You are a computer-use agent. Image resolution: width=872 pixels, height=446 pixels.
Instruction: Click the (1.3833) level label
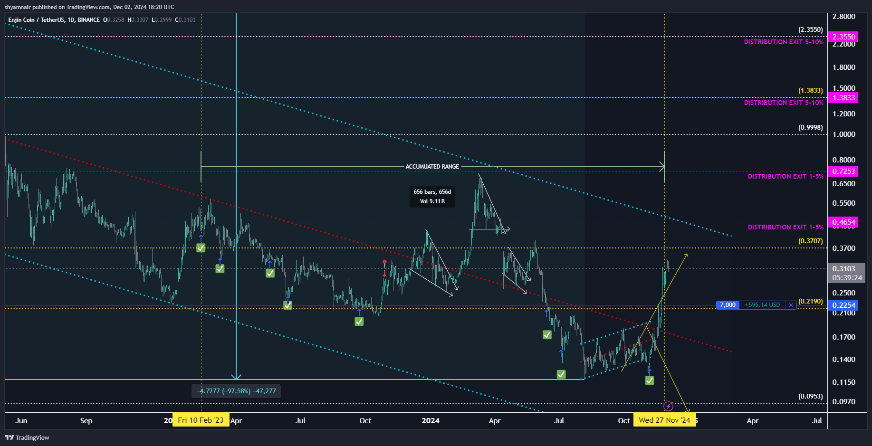click(x=810, y=90)
